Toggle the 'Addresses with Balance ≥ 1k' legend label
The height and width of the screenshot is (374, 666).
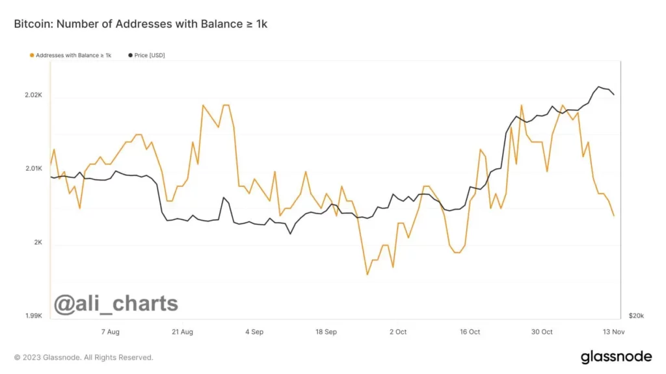point(73,55)
